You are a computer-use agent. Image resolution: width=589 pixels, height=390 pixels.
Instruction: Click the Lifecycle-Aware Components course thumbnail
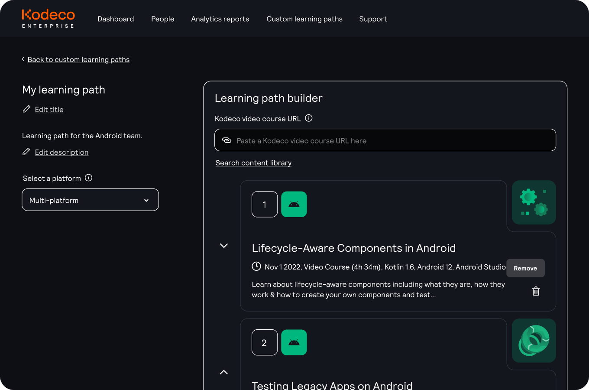coord(534,202)
